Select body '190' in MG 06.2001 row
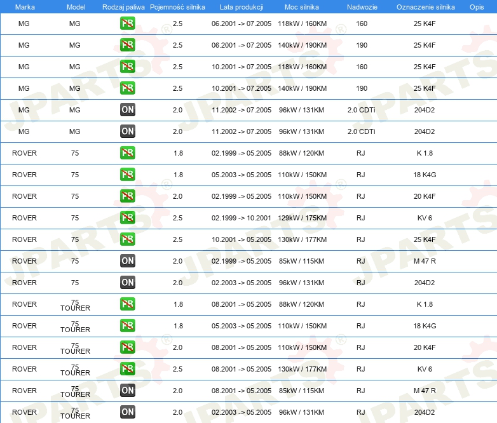 pyautogui.click(x=362, y=45)
